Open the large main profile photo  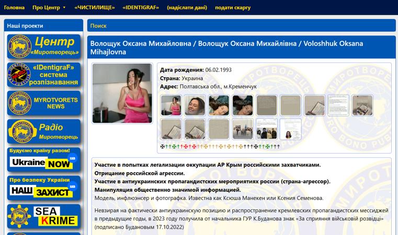pos(122,93)
